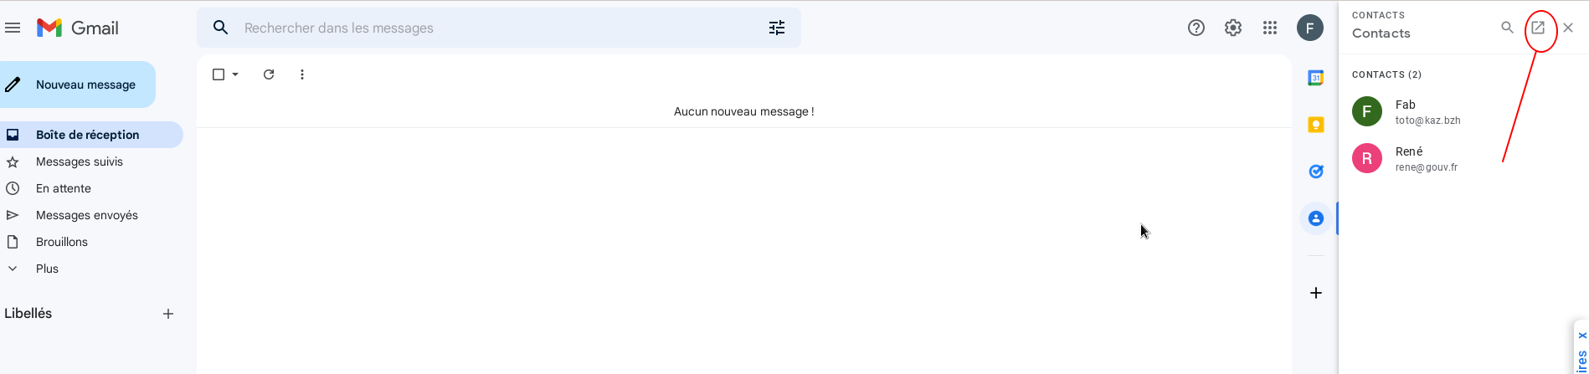1589x374 pixels.
Task: Open the select messages dropdown arrow
Action: [235, 74]
